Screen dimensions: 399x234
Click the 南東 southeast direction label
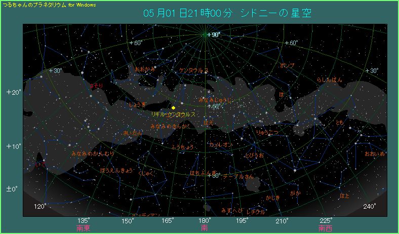(x=84, y=229)
